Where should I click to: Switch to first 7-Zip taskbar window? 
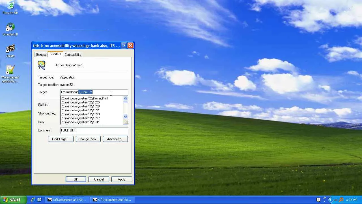point(67,200)
